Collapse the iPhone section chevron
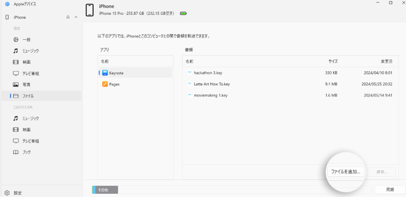 (76, 18)
